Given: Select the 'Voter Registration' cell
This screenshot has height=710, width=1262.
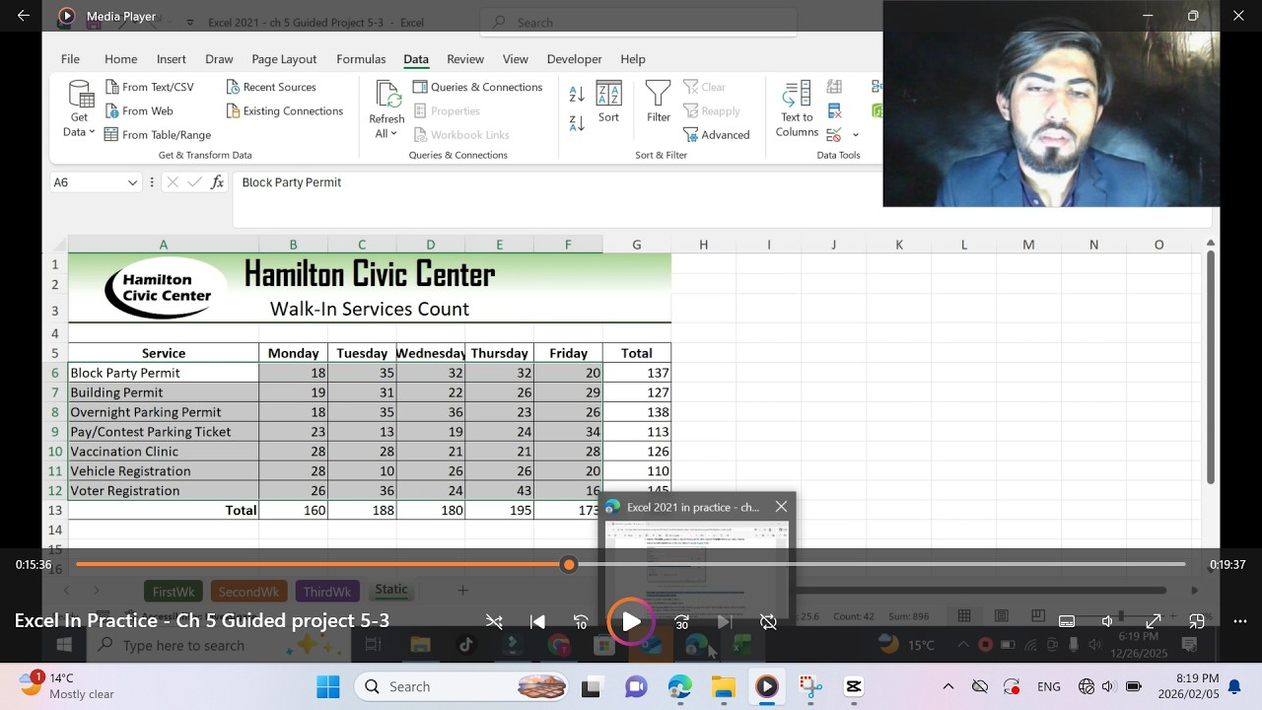Looking at the screenshot, I should pos(164,491).
